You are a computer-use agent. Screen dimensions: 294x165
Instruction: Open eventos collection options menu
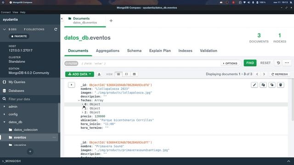point(54,137)
